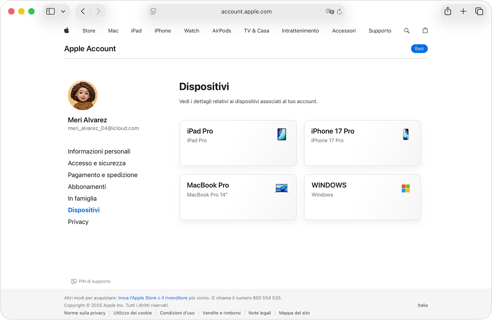Viewport: 492px width, 320px height.
Task: Open the search icon in the navigation bar
Action: click(x=407, y=31)
